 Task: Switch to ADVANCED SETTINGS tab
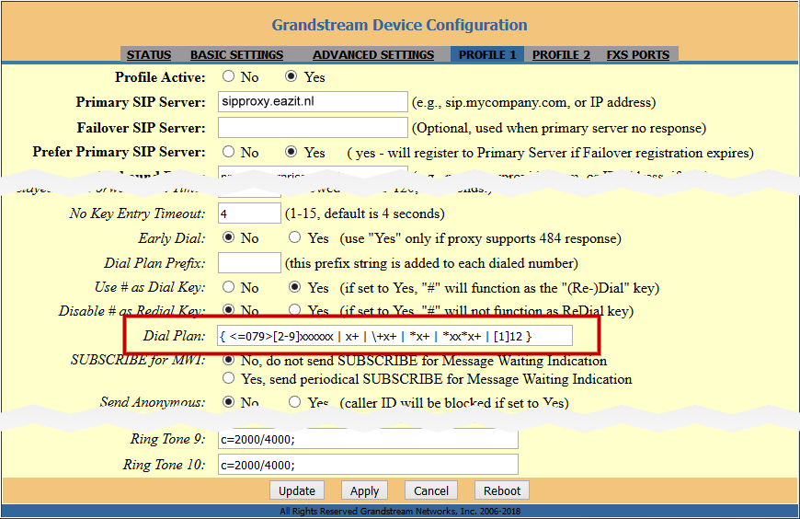pos(373,54)
